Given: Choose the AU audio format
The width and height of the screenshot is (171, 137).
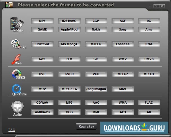Looking at the screenshot, I should pyautogui.click(x=149, y=112).
